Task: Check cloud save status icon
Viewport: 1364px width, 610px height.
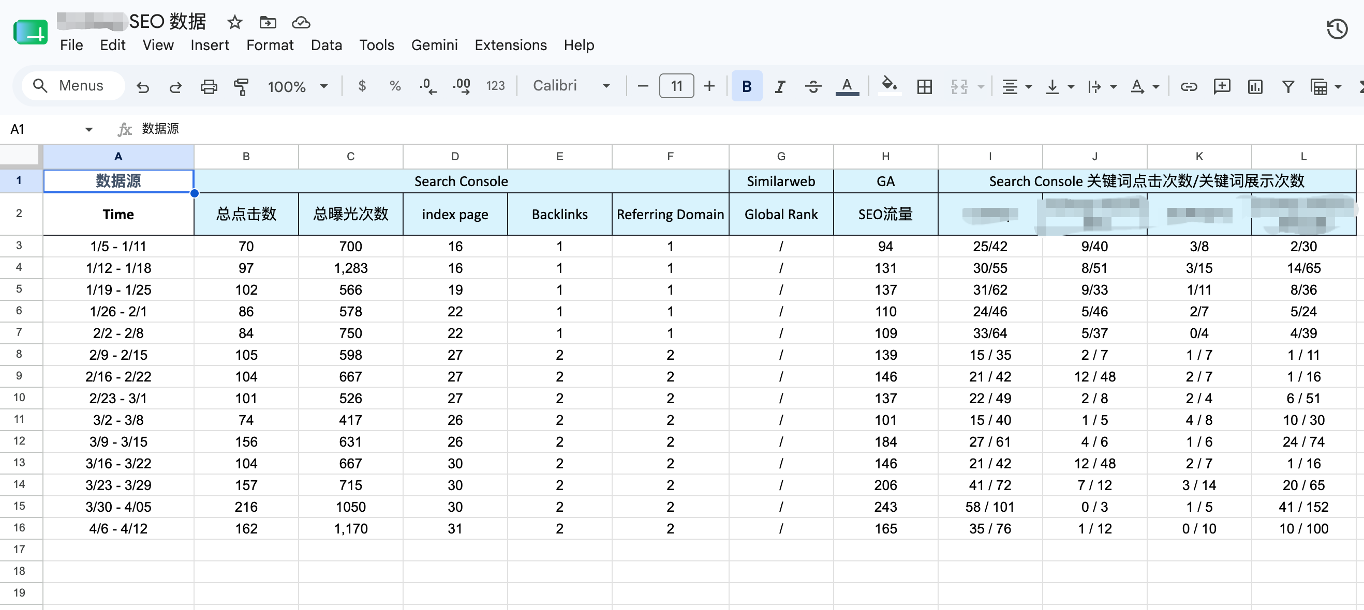Action: click(301, 22)
